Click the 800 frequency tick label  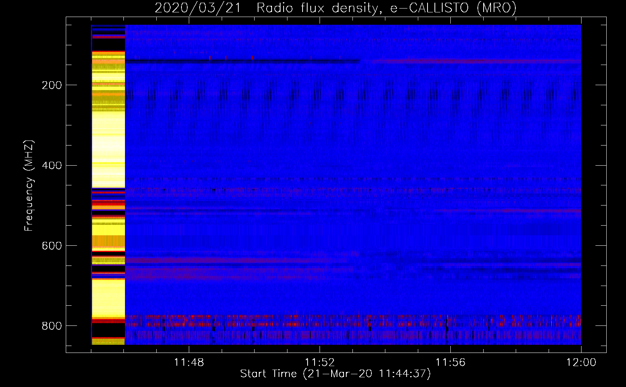52,326
